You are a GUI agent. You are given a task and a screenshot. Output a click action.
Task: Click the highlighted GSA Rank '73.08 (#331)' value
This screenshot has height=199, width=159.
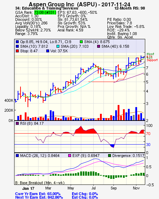[45, 12]
